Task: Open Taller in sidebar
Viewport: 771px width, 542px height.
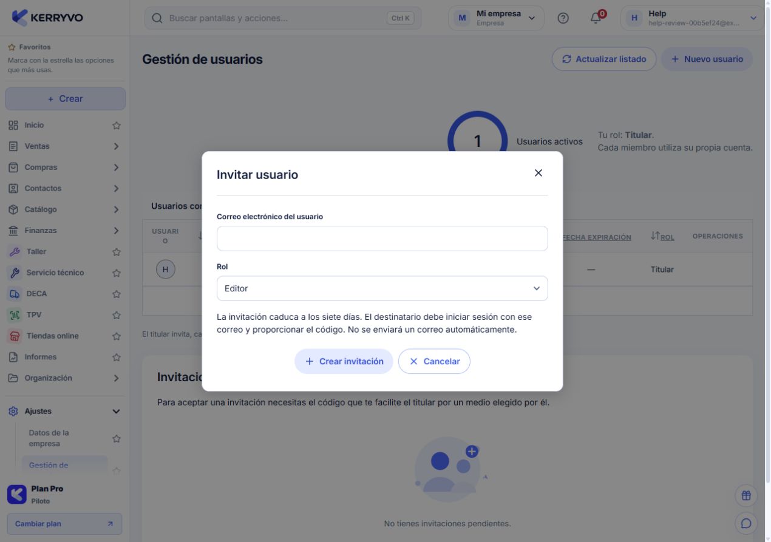Action: coord(36,251)
